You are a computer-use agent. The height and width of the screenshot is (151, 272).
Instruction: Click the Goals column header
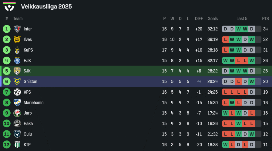point(212,19)
